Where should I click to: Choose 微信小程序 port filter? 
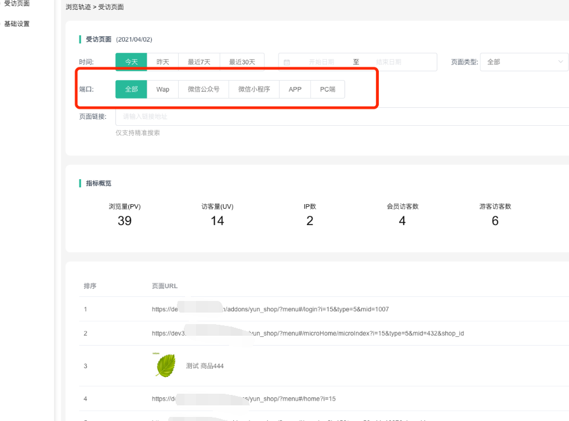click(x=254, y=89)
